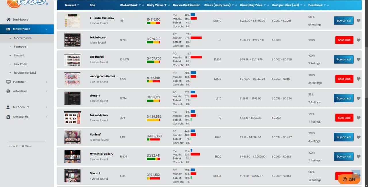Click the "81 Ratings" feedback text

tap(315, 25)
